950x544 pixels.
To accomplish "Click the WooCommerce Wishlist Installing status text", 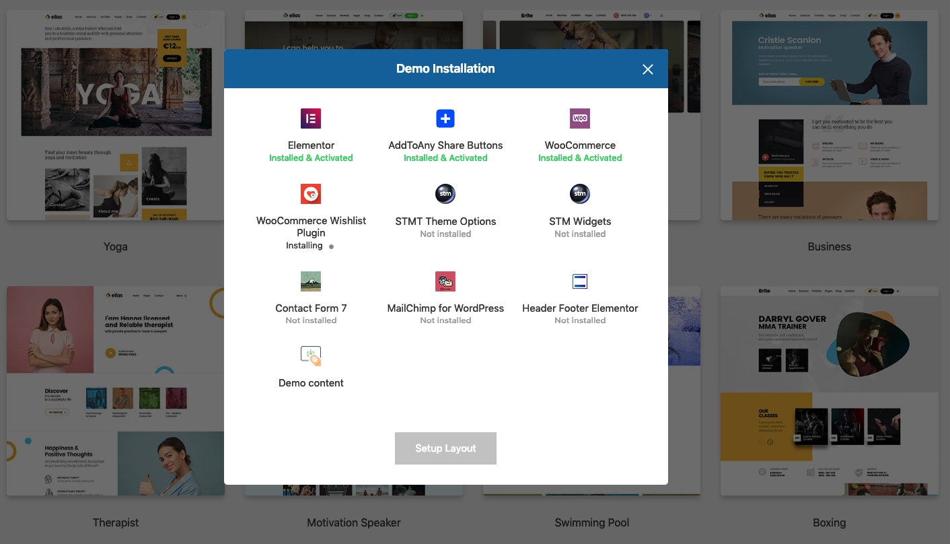I will point(304,246).
